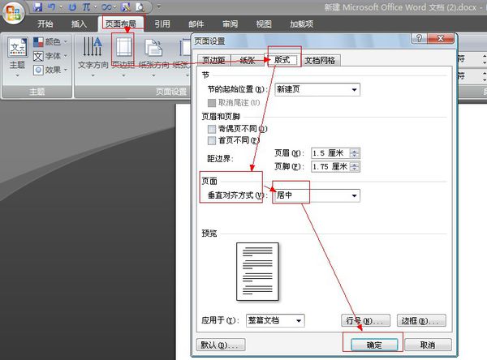This screenshot has height=360, width=487.
Task: Click the infinity symbol quick toolbar icon
Action: click(106, 6)
